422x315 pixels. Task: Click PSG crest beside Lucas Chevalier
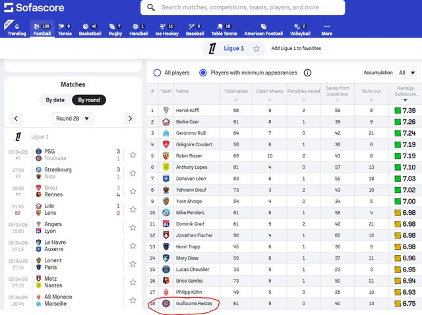tap(166, 270)
